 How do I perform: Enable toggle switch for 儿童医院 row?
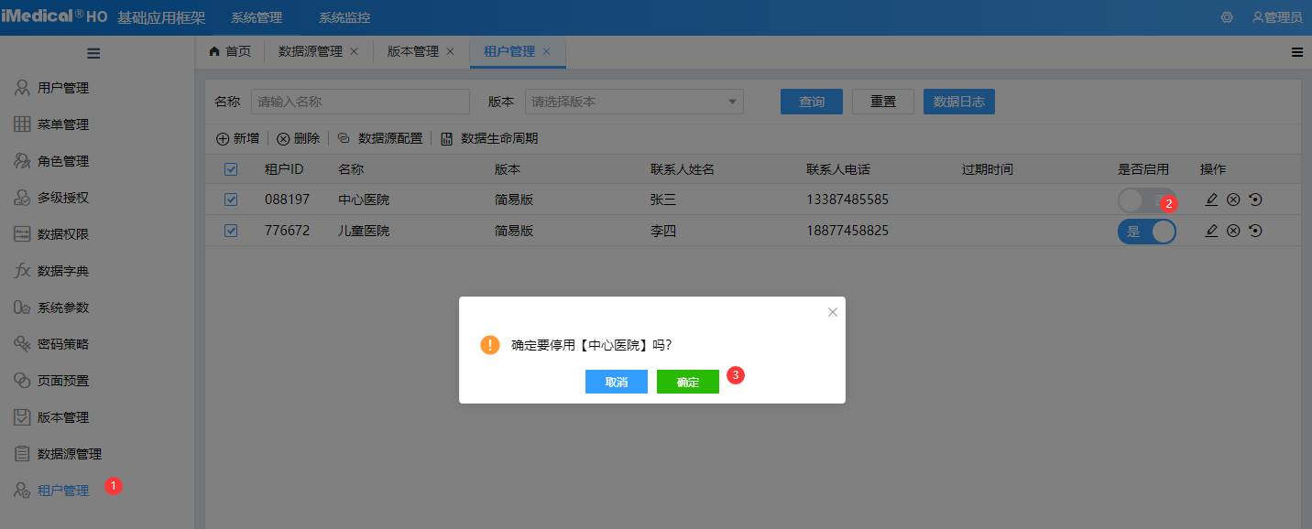coord(1146,231)
